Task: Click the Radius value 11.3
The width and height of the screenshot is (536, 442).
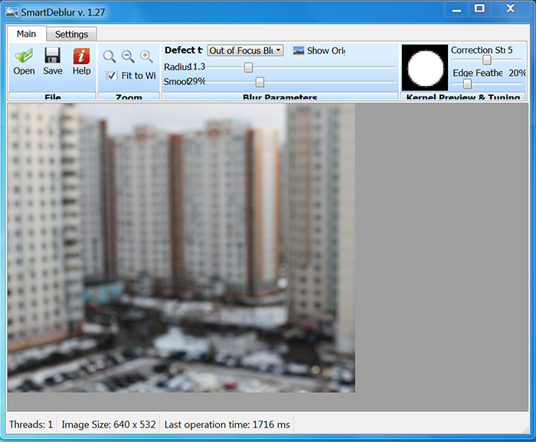Action: tap(197, 67)
